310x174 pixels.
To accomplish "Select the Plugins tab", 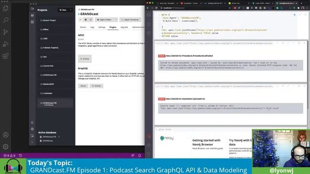I will (113, 27).
